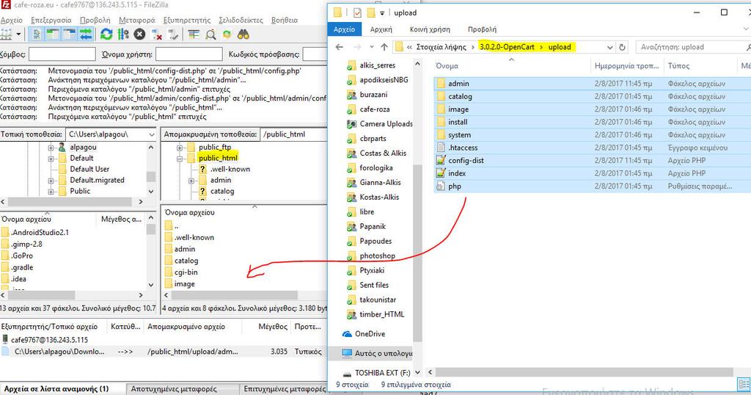The image size is (751, 395).
Task: Toggle message log display button
Action: point(36,34)
